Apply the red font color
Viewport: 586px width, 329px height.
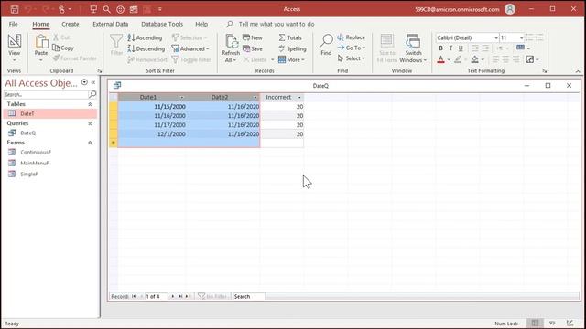[441, 59]
